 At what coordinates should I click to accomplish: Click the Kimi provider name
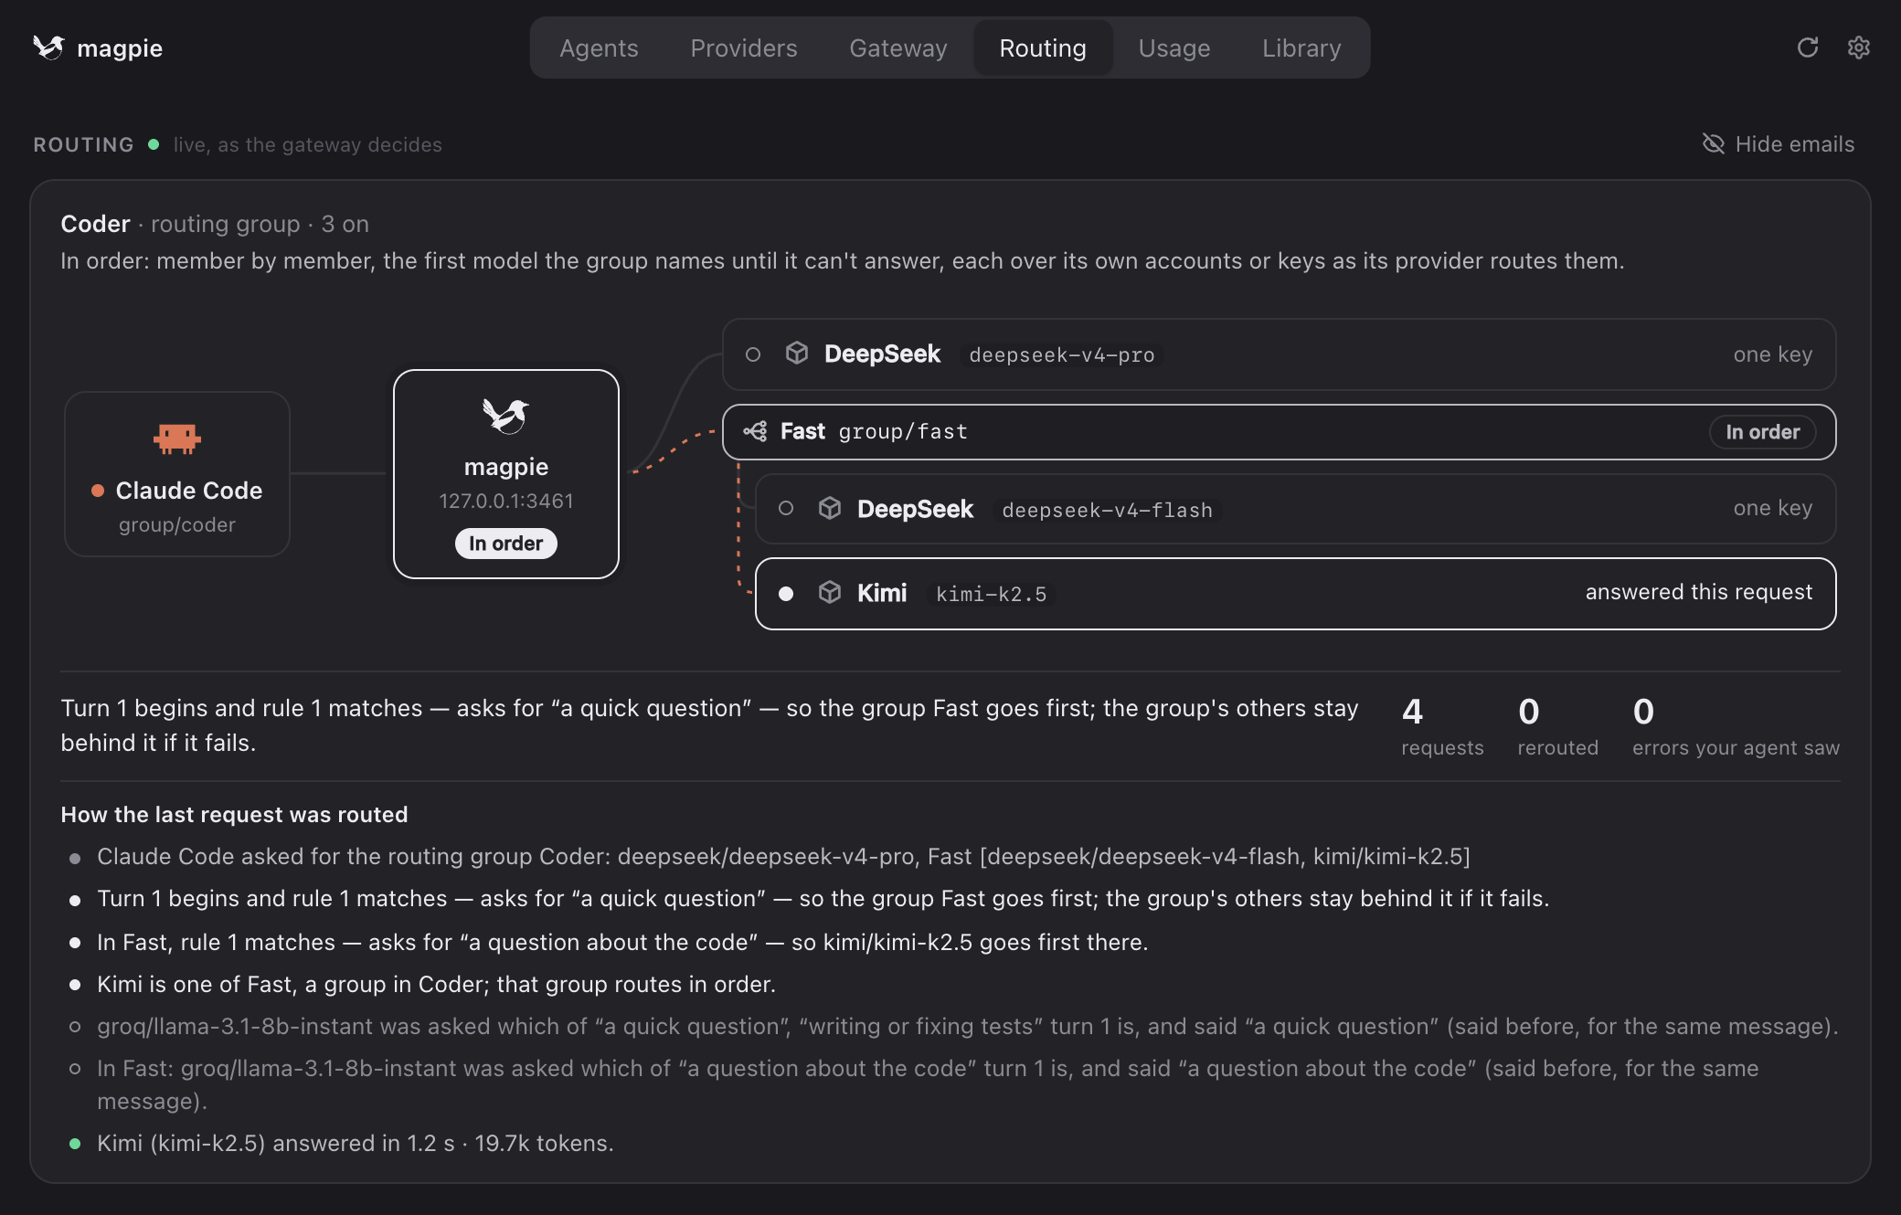click(882, 593)
